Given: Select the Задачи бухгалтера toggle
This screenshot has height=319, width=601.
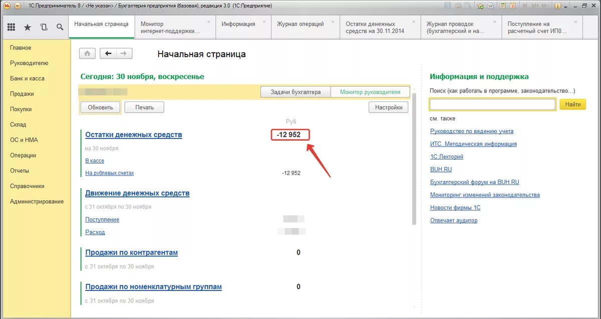Looking at the screenshot, I should point(295,92).
